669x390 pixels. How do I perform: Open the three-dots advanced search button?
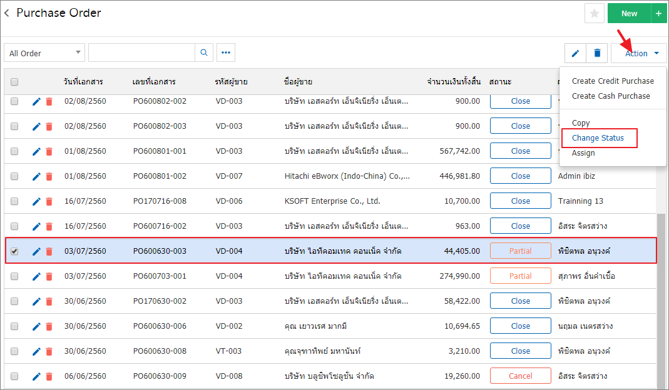click(226, 52)
